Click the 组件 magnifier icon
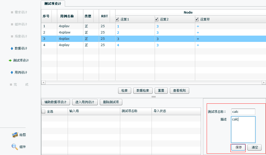 tap(15, 147)
